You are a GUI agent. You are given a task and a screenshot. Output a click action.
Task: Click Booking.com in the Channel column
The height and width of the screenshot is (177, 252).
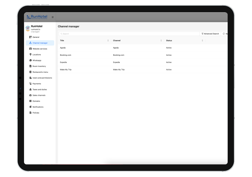tap(119, 55)
